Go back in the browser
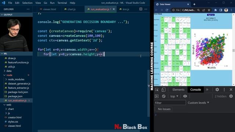 [x=156, y=10]
